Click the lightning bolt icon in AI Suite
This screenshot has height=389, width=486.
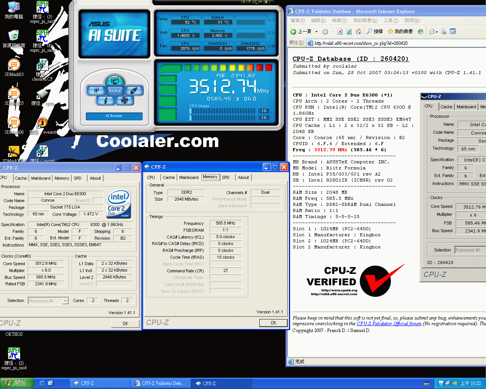point(106,100)
